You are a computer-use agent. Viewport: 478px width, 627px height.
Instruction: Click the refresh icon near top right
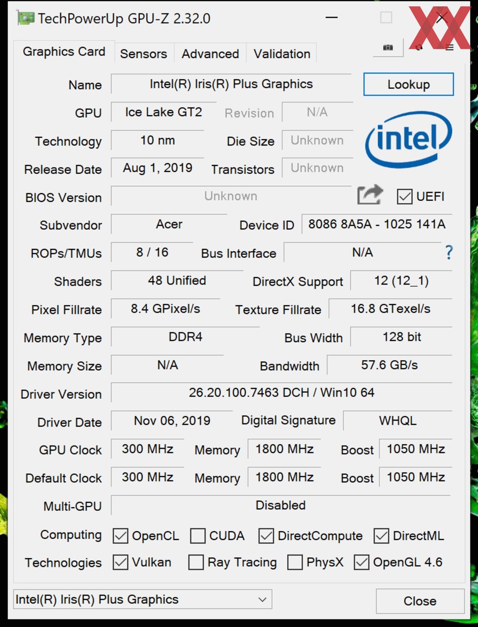coord(419,47)
